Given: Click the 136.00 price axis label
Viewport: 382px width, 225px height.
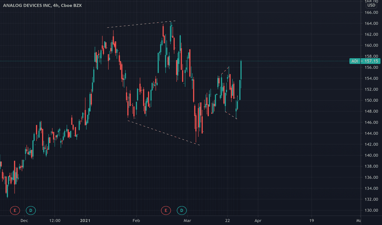Looking at the screenshot, I should pos(371,177).
